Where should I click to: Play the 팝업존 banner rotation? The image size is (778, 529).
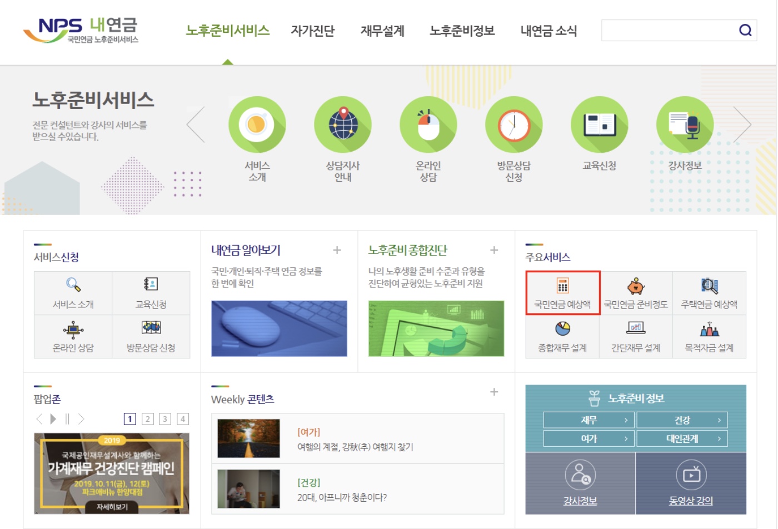[52, 418]
